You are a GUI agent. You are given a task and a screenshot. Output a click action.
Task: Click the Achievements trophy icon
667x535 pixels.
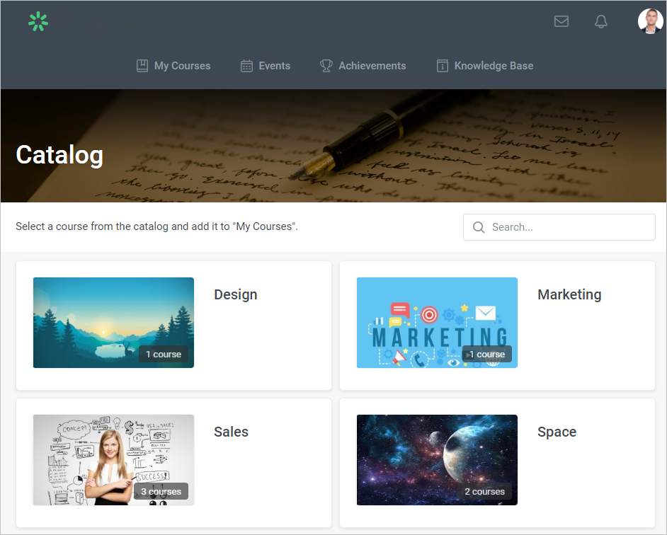click(326, 66)
